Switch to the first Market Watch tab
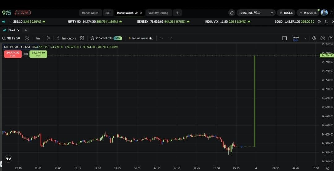334x171 pixels. click(x=90, y=13)
